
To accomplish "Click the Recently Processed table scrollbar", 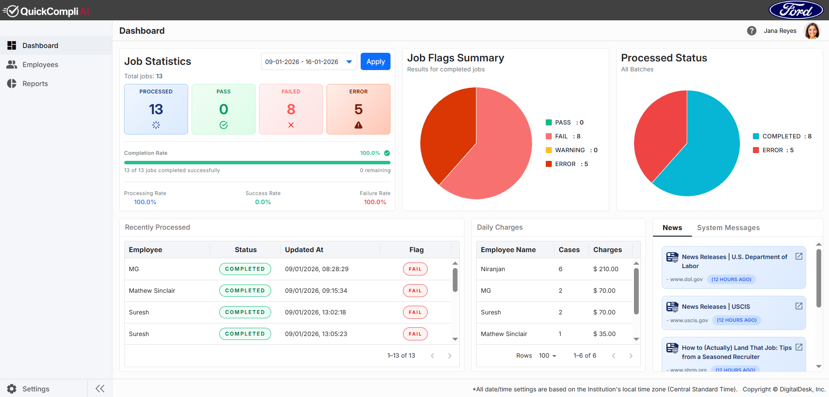I will pyautogui.click(x=455, y=280).
